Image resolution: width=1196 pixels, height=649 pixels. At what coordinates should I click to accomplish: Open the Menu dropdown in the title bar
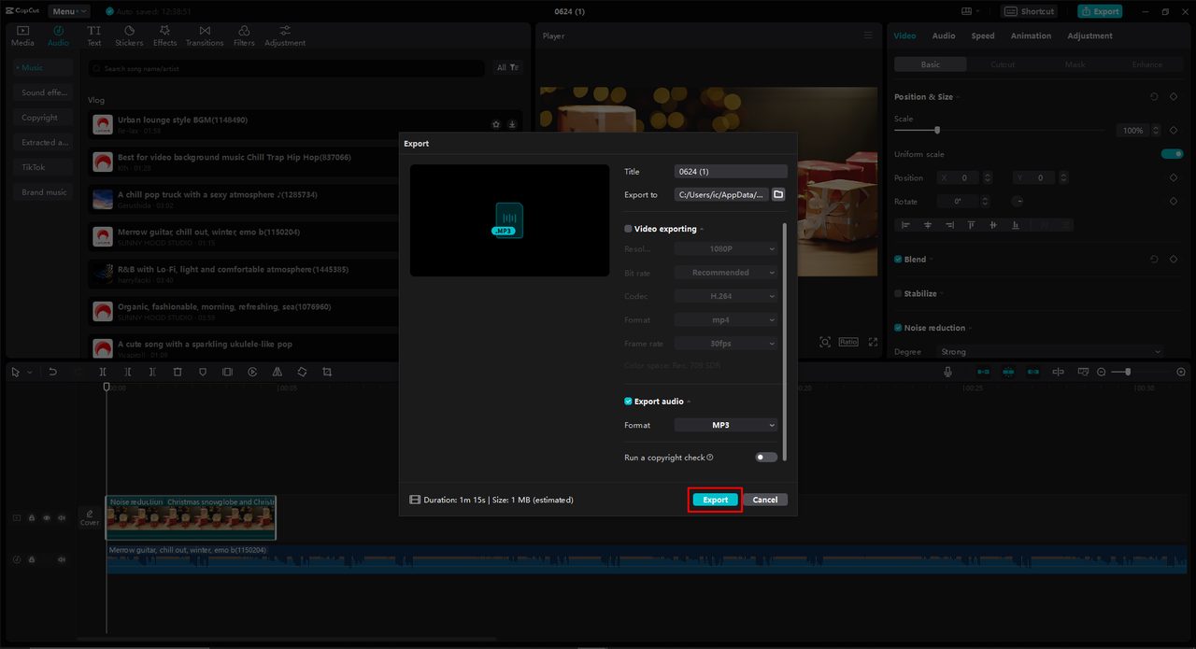[69, 11]
